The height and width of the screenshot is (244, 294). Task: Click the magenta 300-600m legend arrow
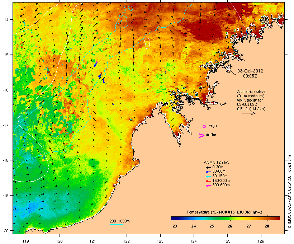point(208,186)
